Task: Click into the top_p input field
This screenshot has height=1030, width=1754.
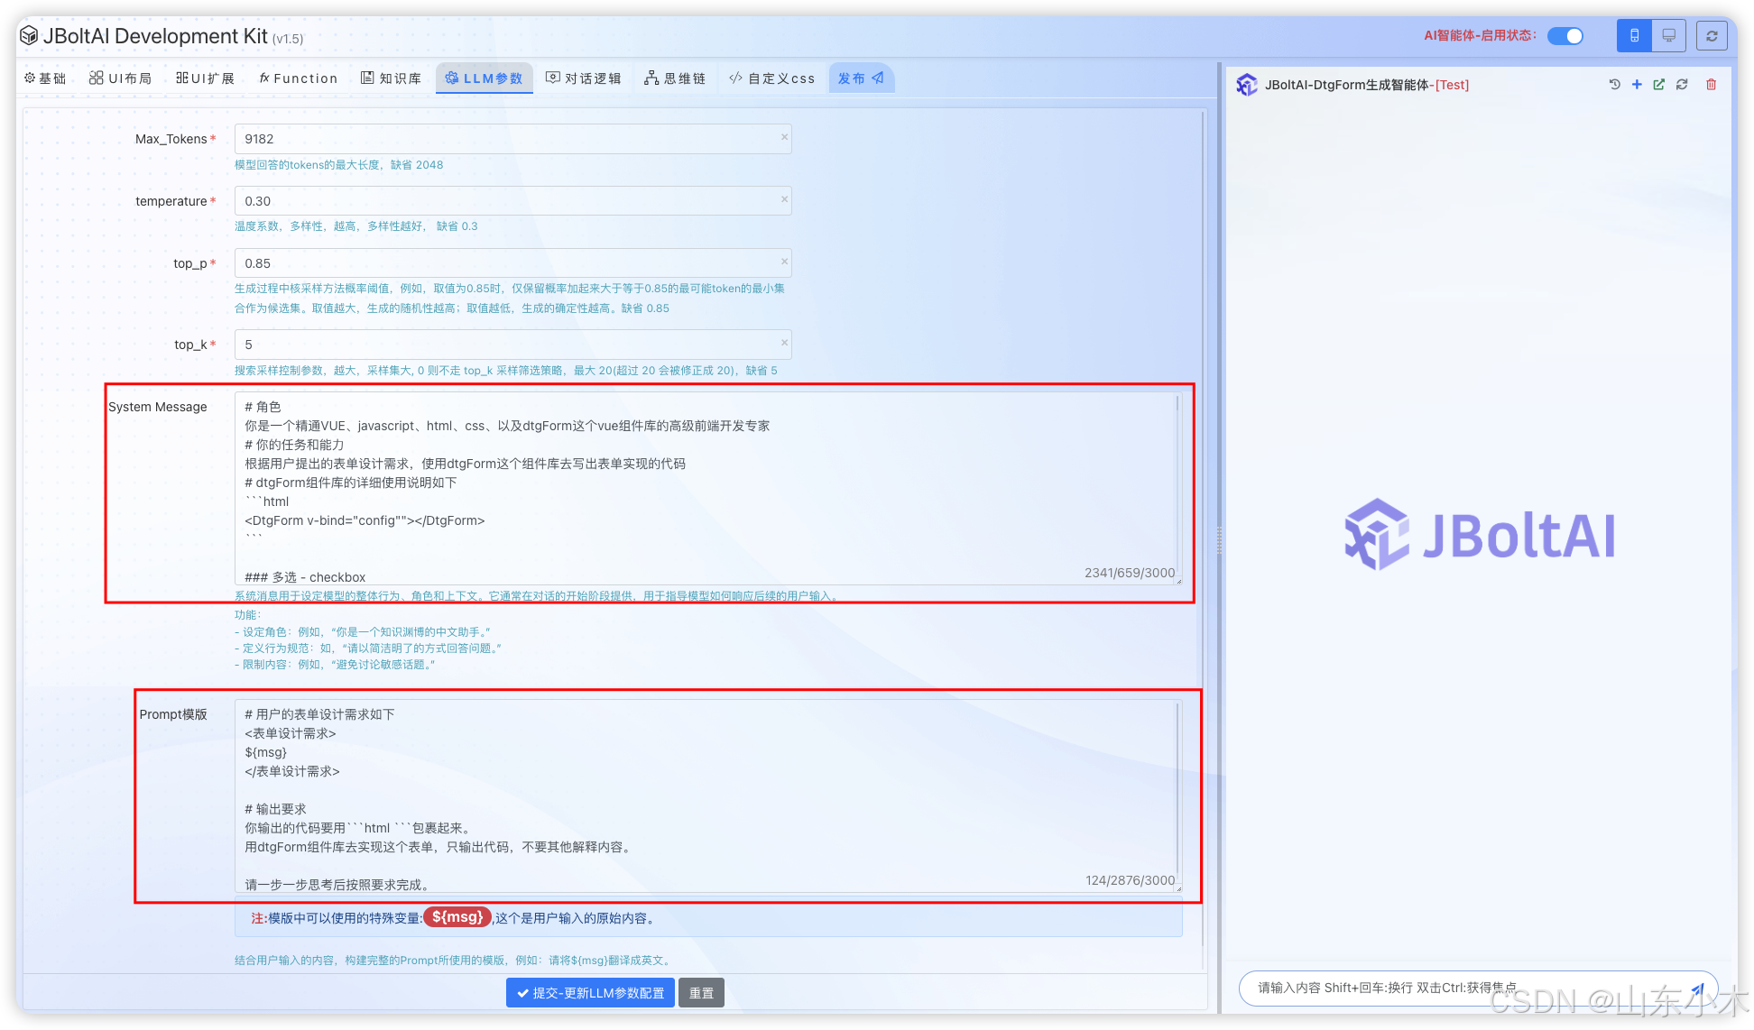Action: (505, 263)
